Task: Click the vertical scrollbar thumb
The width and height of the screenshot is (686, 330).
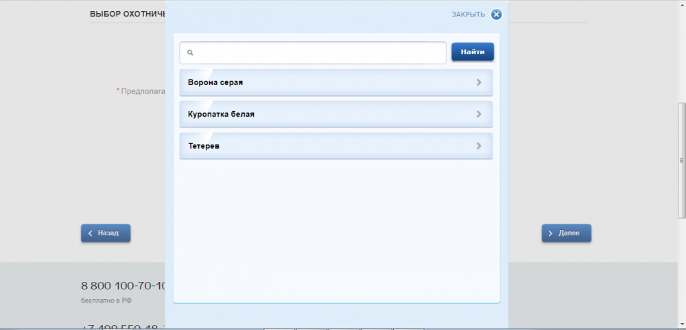Action: [681, 161]
